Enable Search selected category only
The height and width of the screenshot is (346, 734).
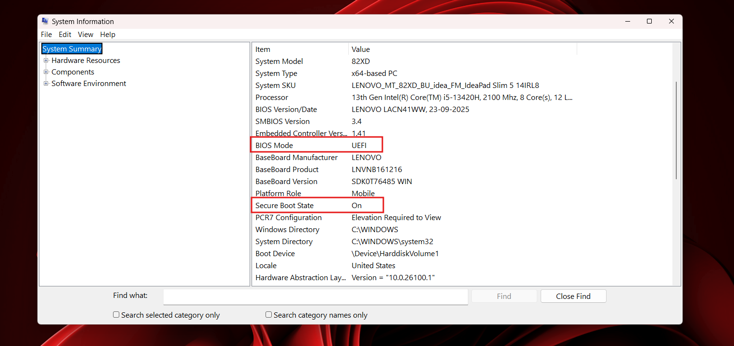pyautogui.click(x=116, y=314)
